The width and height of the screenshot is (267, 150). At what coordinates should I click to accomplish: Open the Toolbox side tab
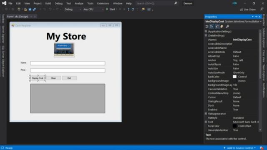point(3,19)
